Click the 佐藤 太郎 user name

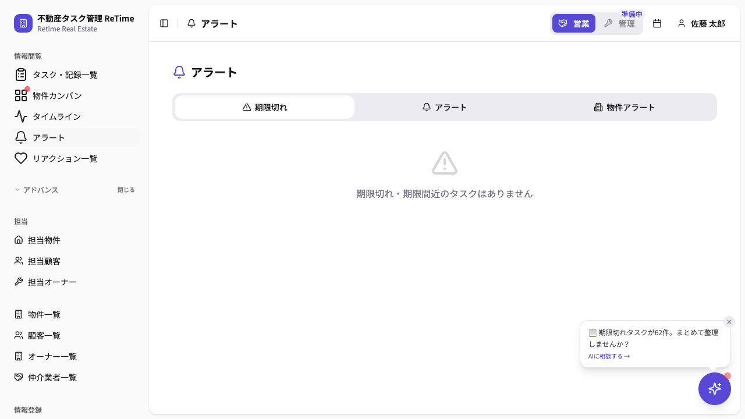708,24
